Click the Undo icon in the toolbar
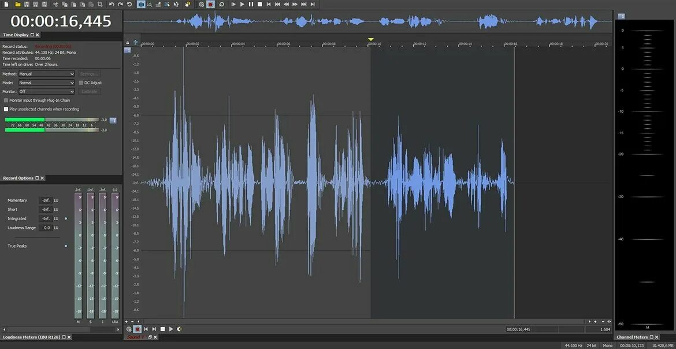676x349 pixels. pos(112,4)
